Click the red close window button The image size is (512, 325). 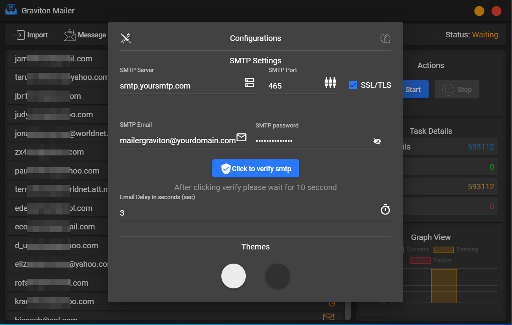[x=496, y=11]
